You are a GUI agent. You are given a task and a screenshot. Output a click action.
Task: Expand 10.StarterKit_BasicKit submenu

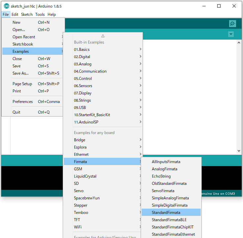(103, 115)
